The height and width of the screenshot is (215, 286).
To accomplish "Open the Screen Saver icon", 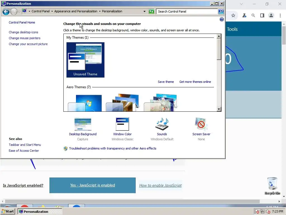I will coord(201,124).
